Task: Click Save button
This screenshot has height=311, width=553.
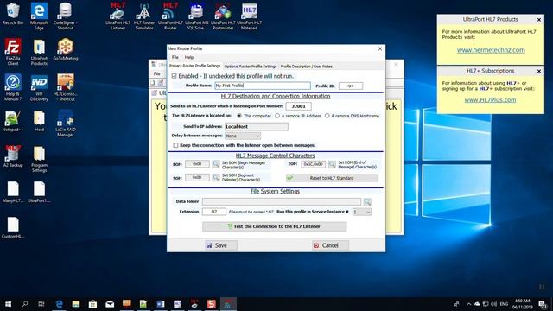Action: click(x=221, y=245)
